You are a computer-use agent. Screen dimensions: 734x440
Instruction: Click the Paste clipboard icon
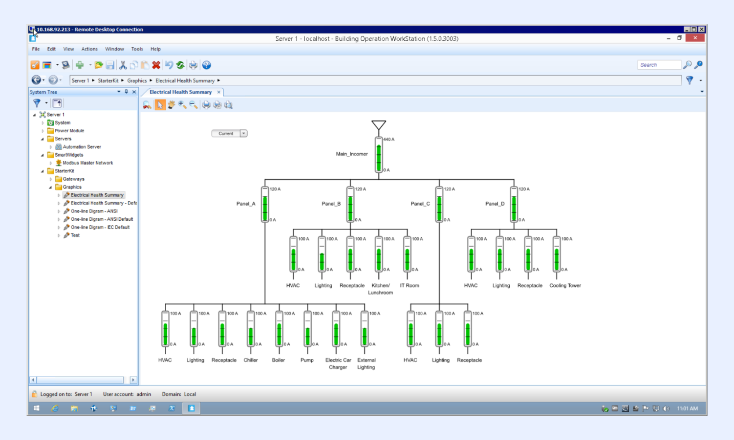(145, 65)
